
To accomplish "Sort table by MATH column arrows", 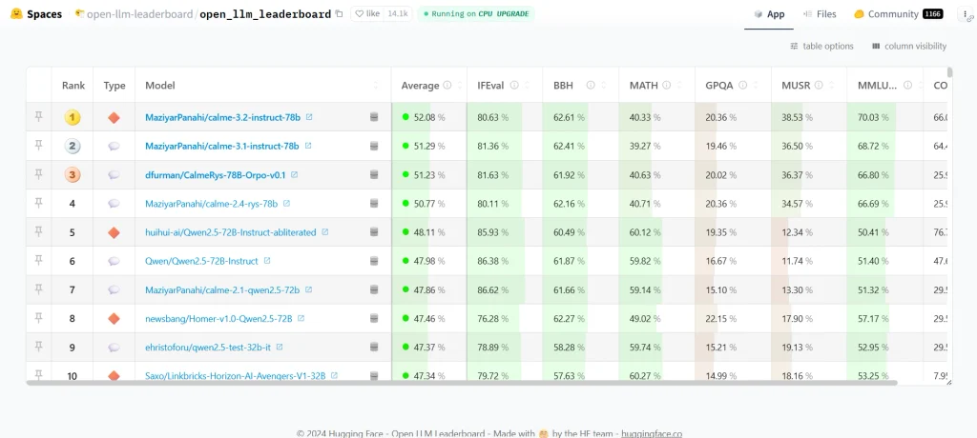I will tap(679, 86).
